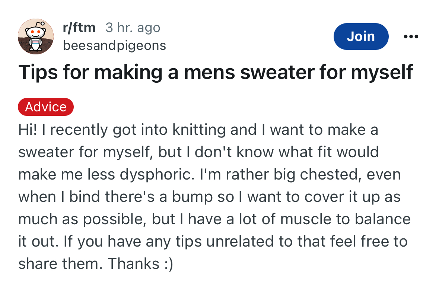439x298 pixels.
Task: Click the word 'dysphoric' in the post text
Action: 157,175
